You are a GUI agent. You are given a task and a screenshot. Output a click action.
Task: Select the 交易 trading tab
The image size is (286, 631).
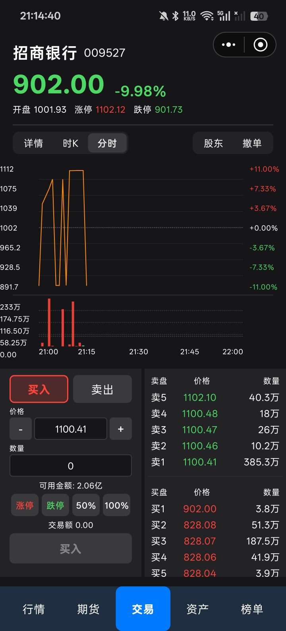143,609
